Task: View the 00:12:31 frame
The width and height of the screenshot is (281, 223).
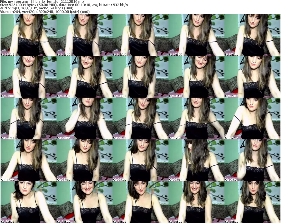Action: pyautogui.click(x=252, y=202)
